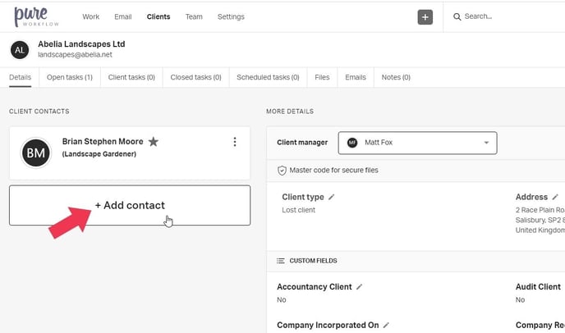
Task: Click the plus quick-add button in header
Action: click(x=425, y=16)
